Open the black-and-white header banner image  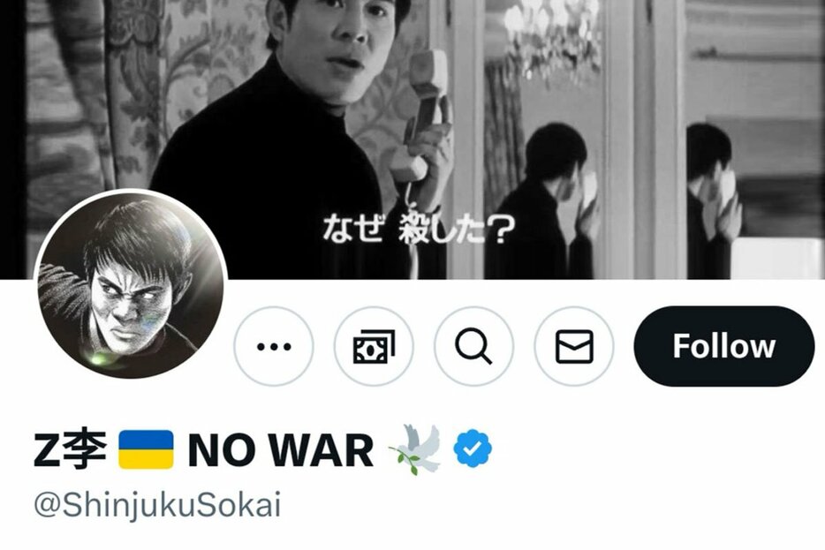tap(412, 139)
